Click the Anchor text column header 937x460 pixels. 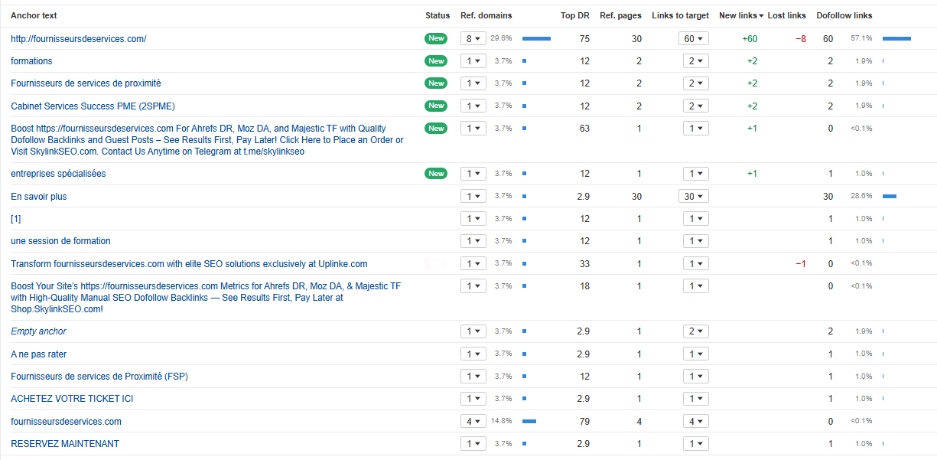point(34,15)
